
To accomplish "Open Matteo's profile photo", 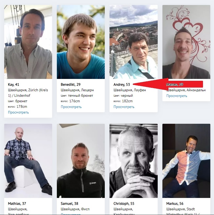I will click(186, 42).
